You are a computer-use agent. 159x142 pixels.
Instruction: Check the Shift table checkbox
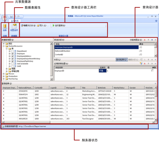12,66
